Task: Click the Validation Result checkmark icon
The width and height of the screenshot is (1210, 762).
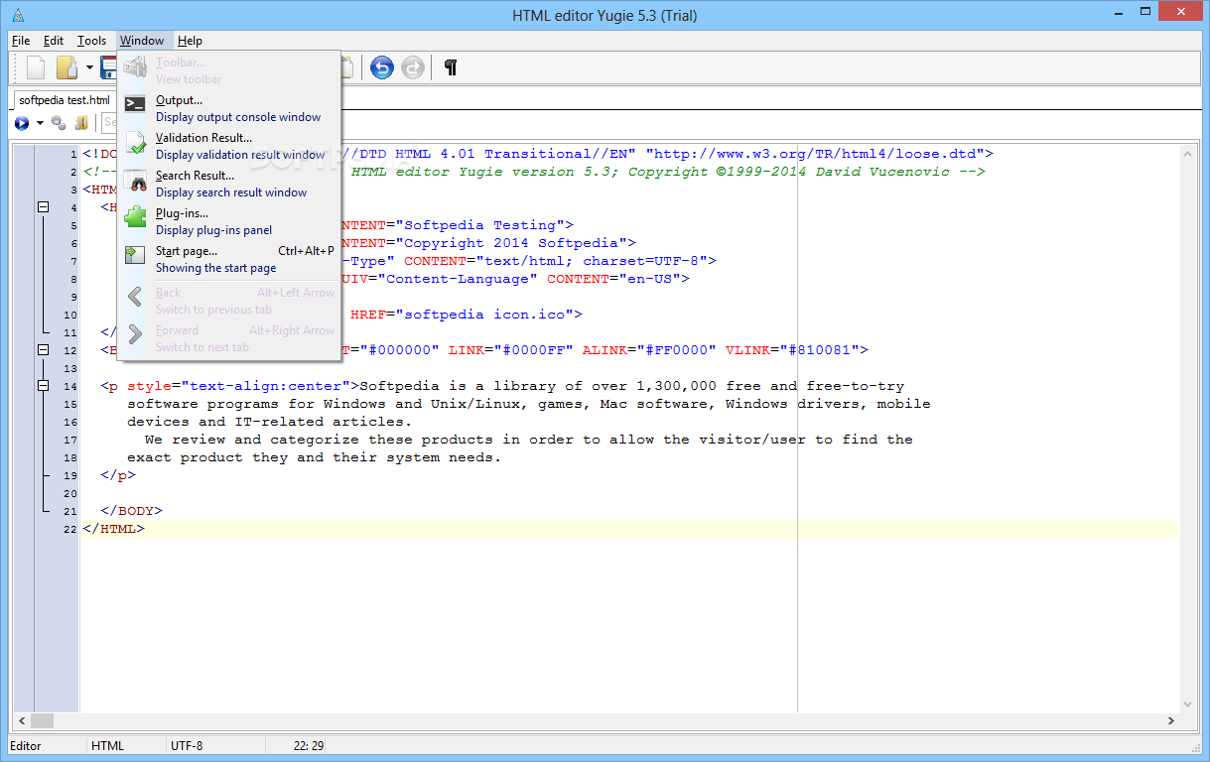Action: click(136, 144)
